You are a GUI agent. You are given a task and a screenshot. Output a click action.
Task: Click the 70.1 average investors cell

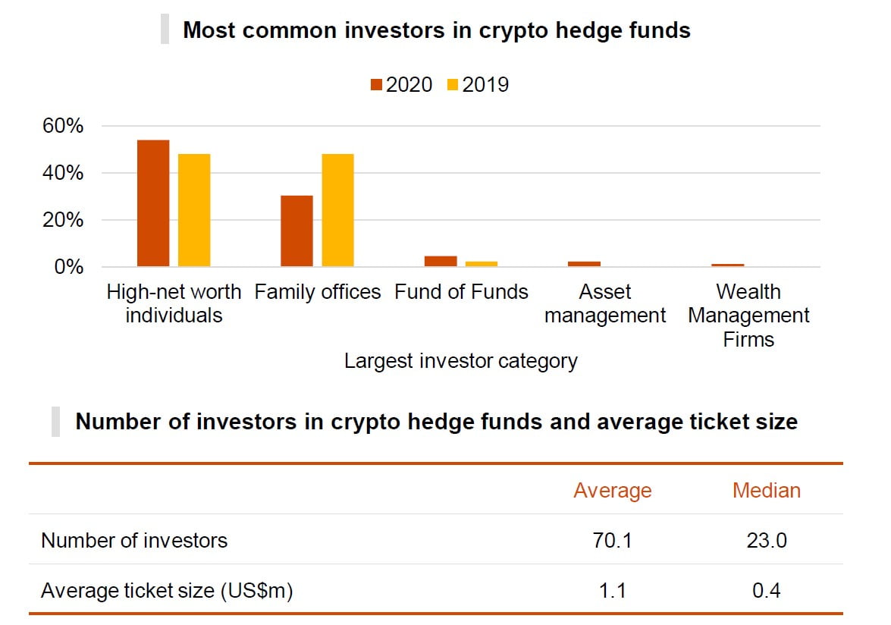point(612,540)
